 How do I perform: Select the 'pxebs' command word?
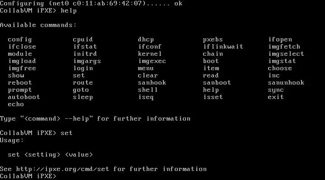click(213, 40)
